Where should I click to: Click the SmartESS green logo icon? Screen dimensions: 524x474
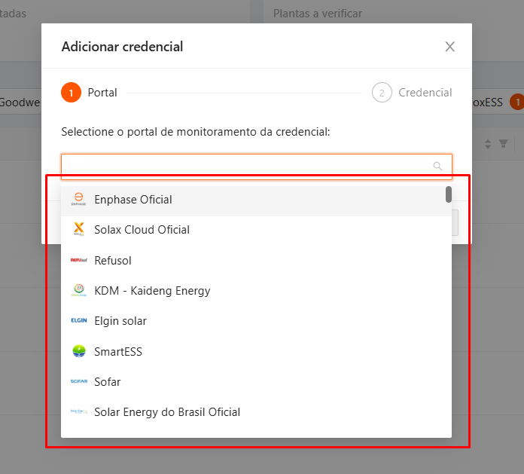pos(79,352)
